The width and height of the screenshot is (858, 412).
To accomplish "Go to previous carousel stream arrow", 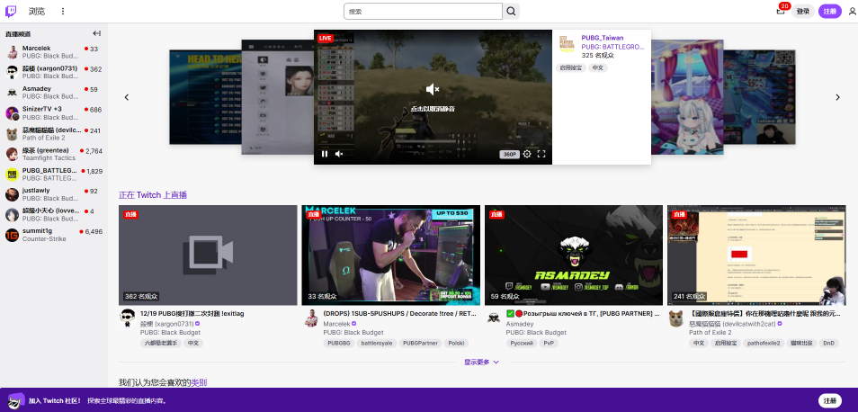I will pos(127,97).
